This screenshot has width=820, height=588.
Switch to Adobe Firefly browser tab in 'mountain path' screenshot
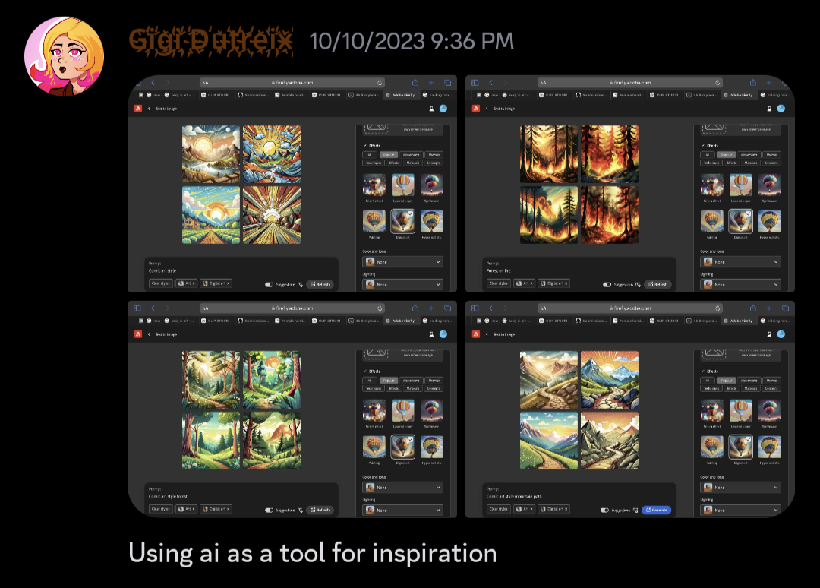(x=740, y=320)
